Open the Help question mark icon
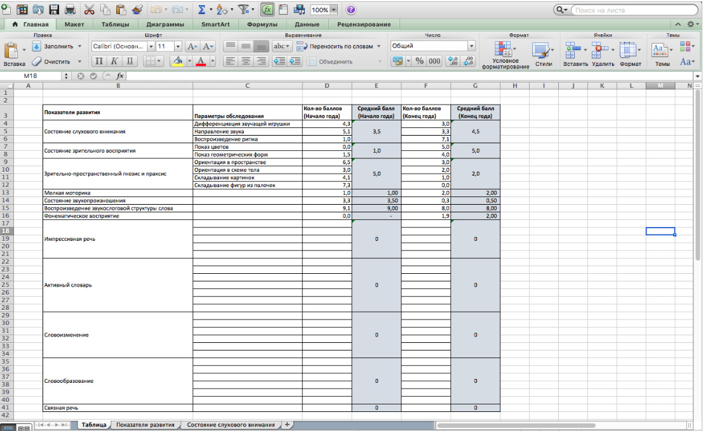Viewport: 703px width, 431px height. [351, 10]
